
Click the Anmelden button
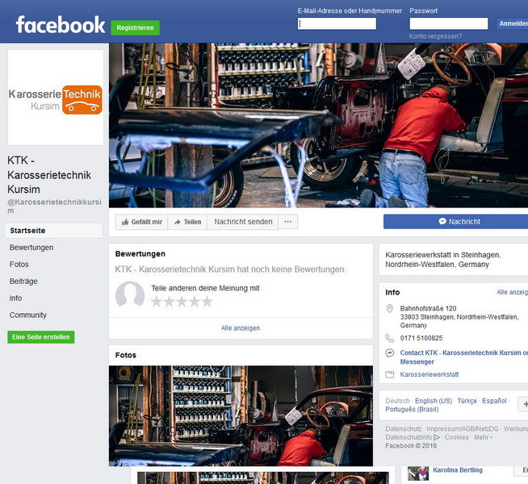[x=512, y=23]
